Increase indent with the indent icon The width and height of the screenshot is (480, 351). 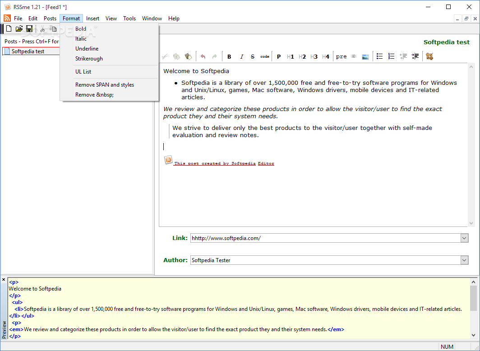(415, 56)
